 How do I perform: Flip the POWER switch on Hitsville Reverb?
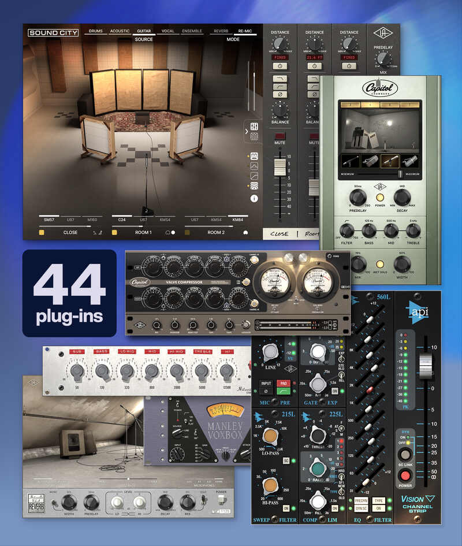(x=221, y=500)
